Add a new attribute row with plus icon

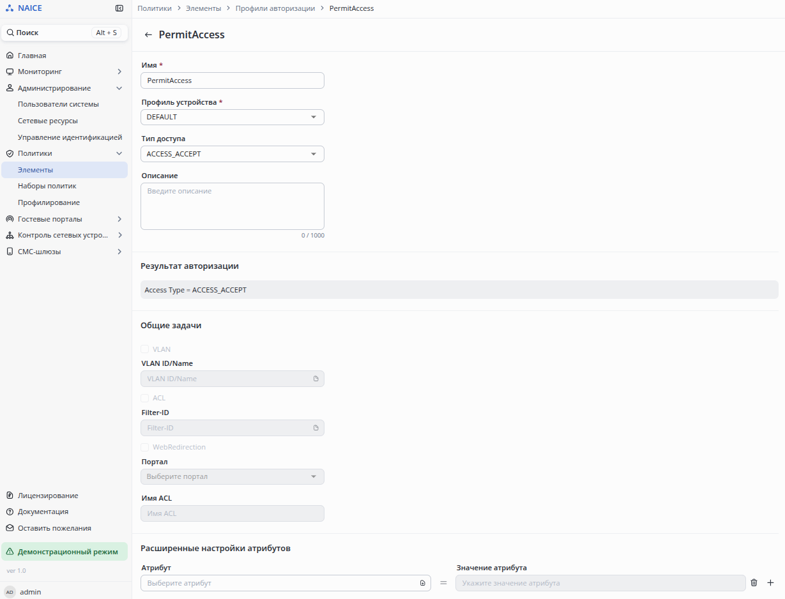[x=770, y=583]
